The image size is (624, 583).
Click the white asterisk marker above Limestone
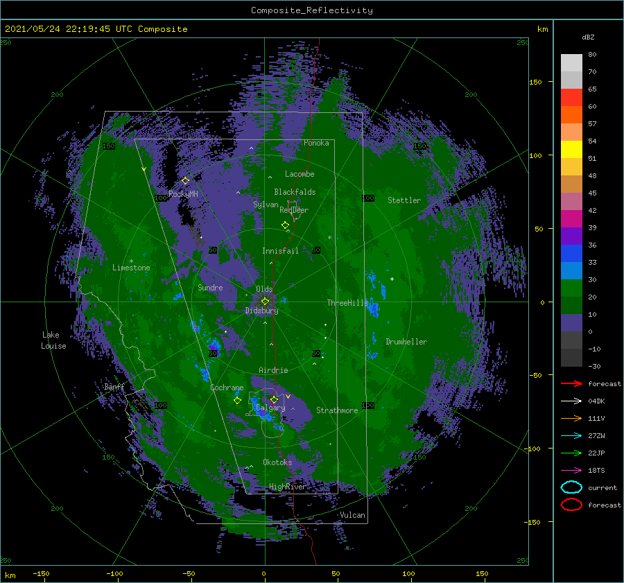click(131, 261)
